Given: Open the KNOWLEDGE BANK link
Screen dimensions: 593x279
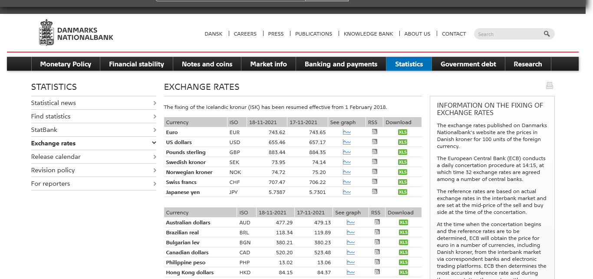Looking at the screenshot, I should [x=368, y=34].
